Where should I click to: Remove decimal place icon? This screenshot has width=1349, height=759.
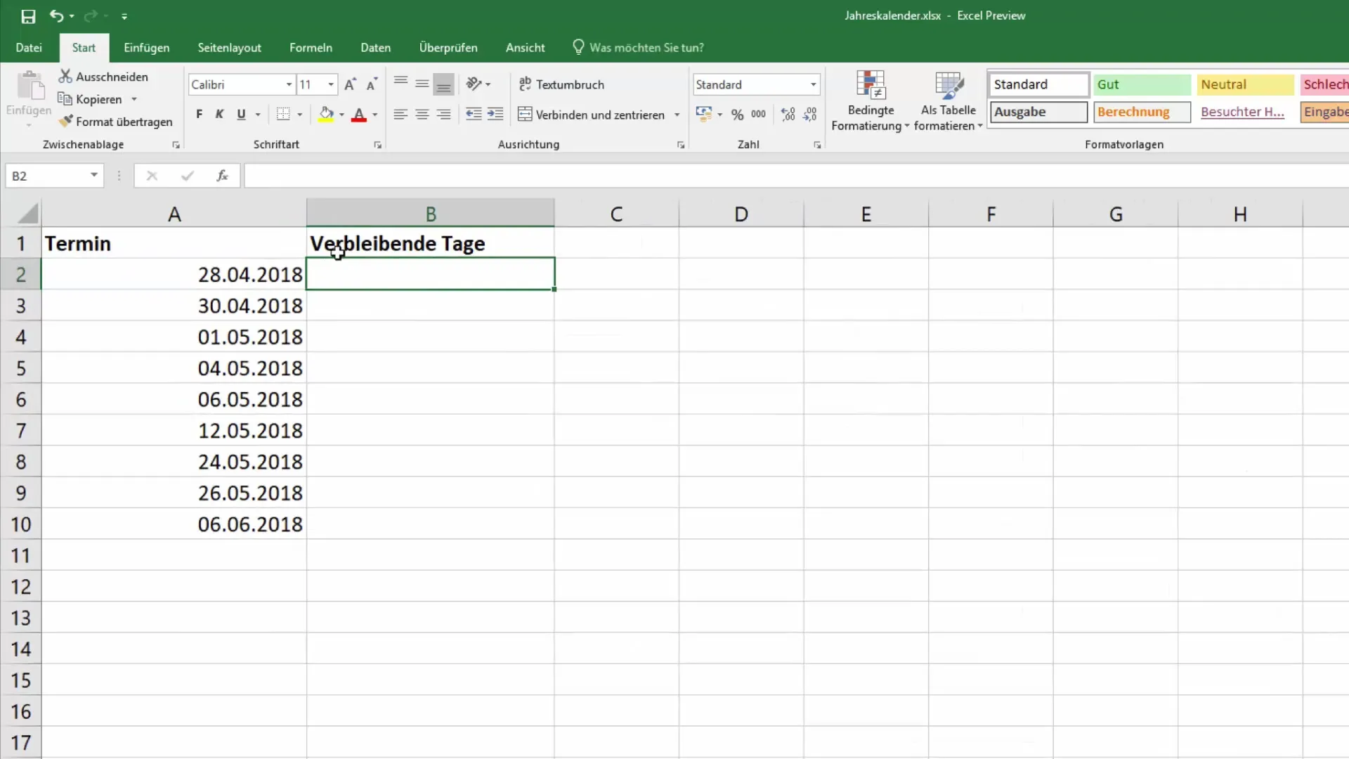[810, 115]
